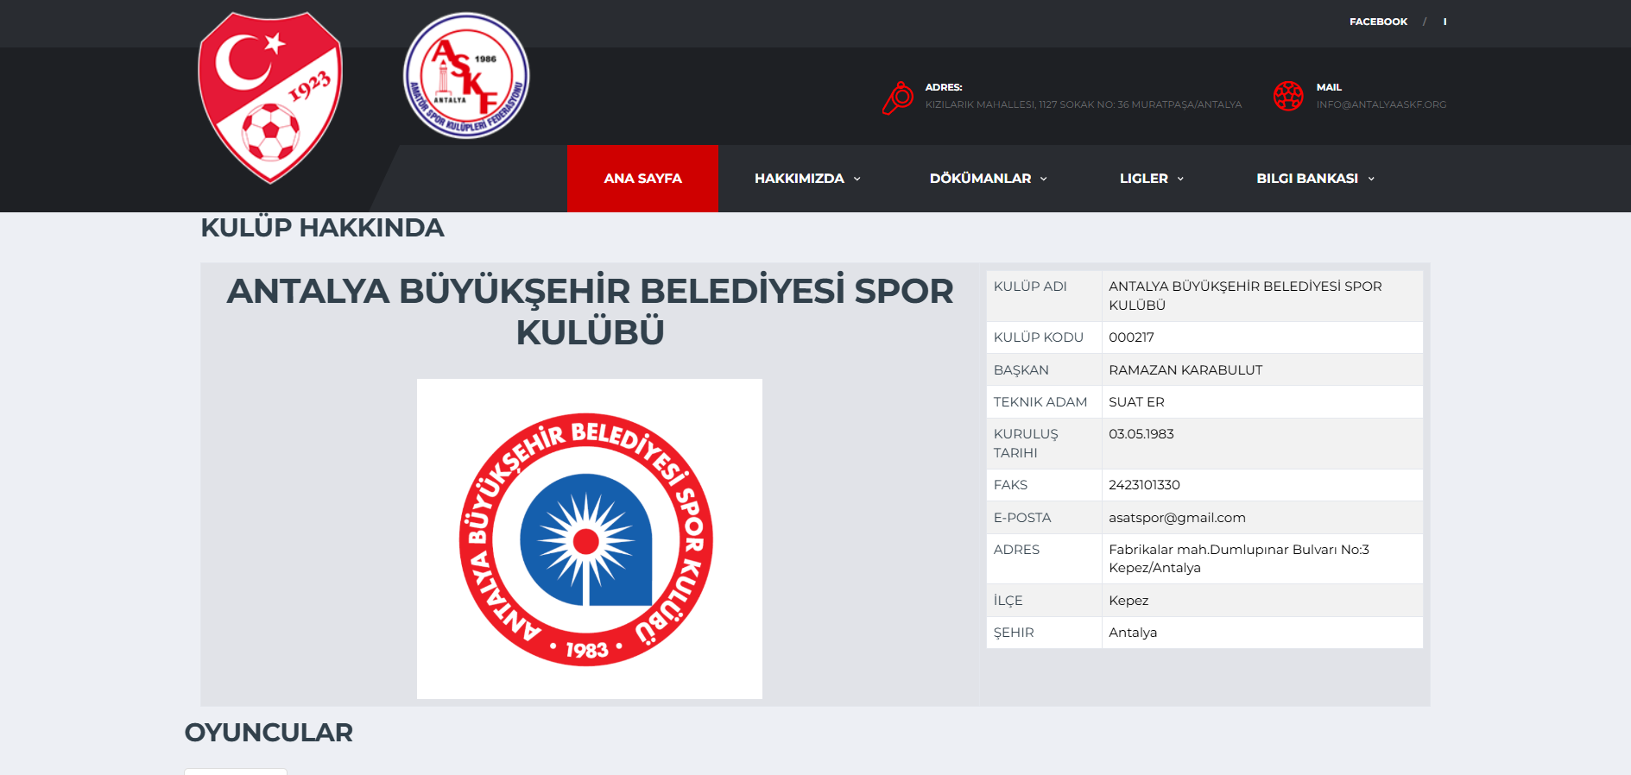Click the Kızılarık Mahallesi address text

[1084, 104]
